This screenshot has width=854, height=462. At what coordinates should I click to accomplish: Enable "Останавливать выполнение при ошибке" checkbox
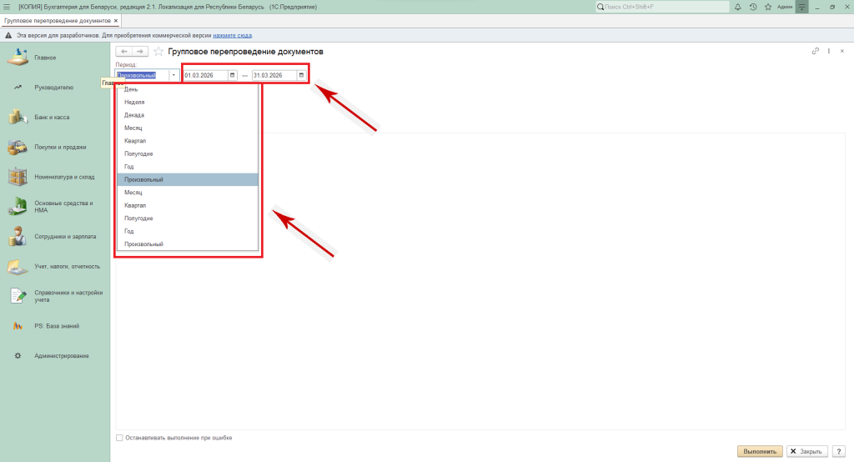pos(120,437)
